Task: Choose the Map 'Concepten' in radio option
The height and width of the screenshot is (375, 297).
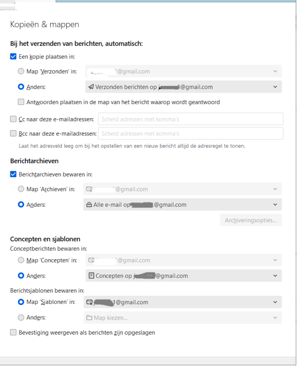Action: tap(21, 261)
